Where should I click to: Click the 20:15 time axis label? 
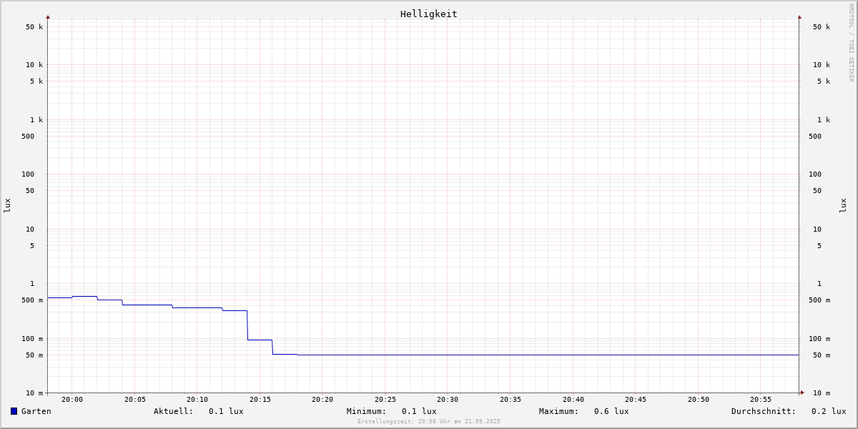click(260, 400)
